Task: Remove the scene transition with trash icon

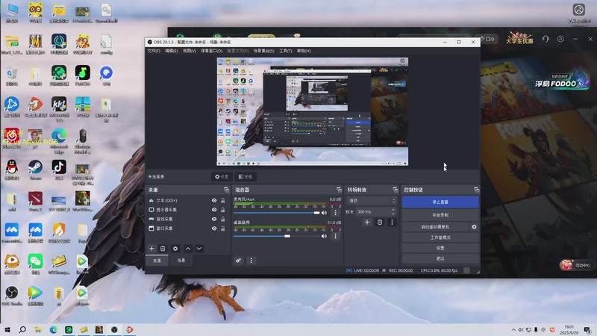Action: pos(380,222)
